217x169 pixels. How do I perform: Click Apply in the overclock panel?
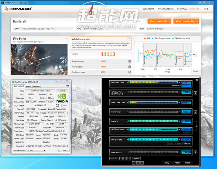tap(167, 163)
